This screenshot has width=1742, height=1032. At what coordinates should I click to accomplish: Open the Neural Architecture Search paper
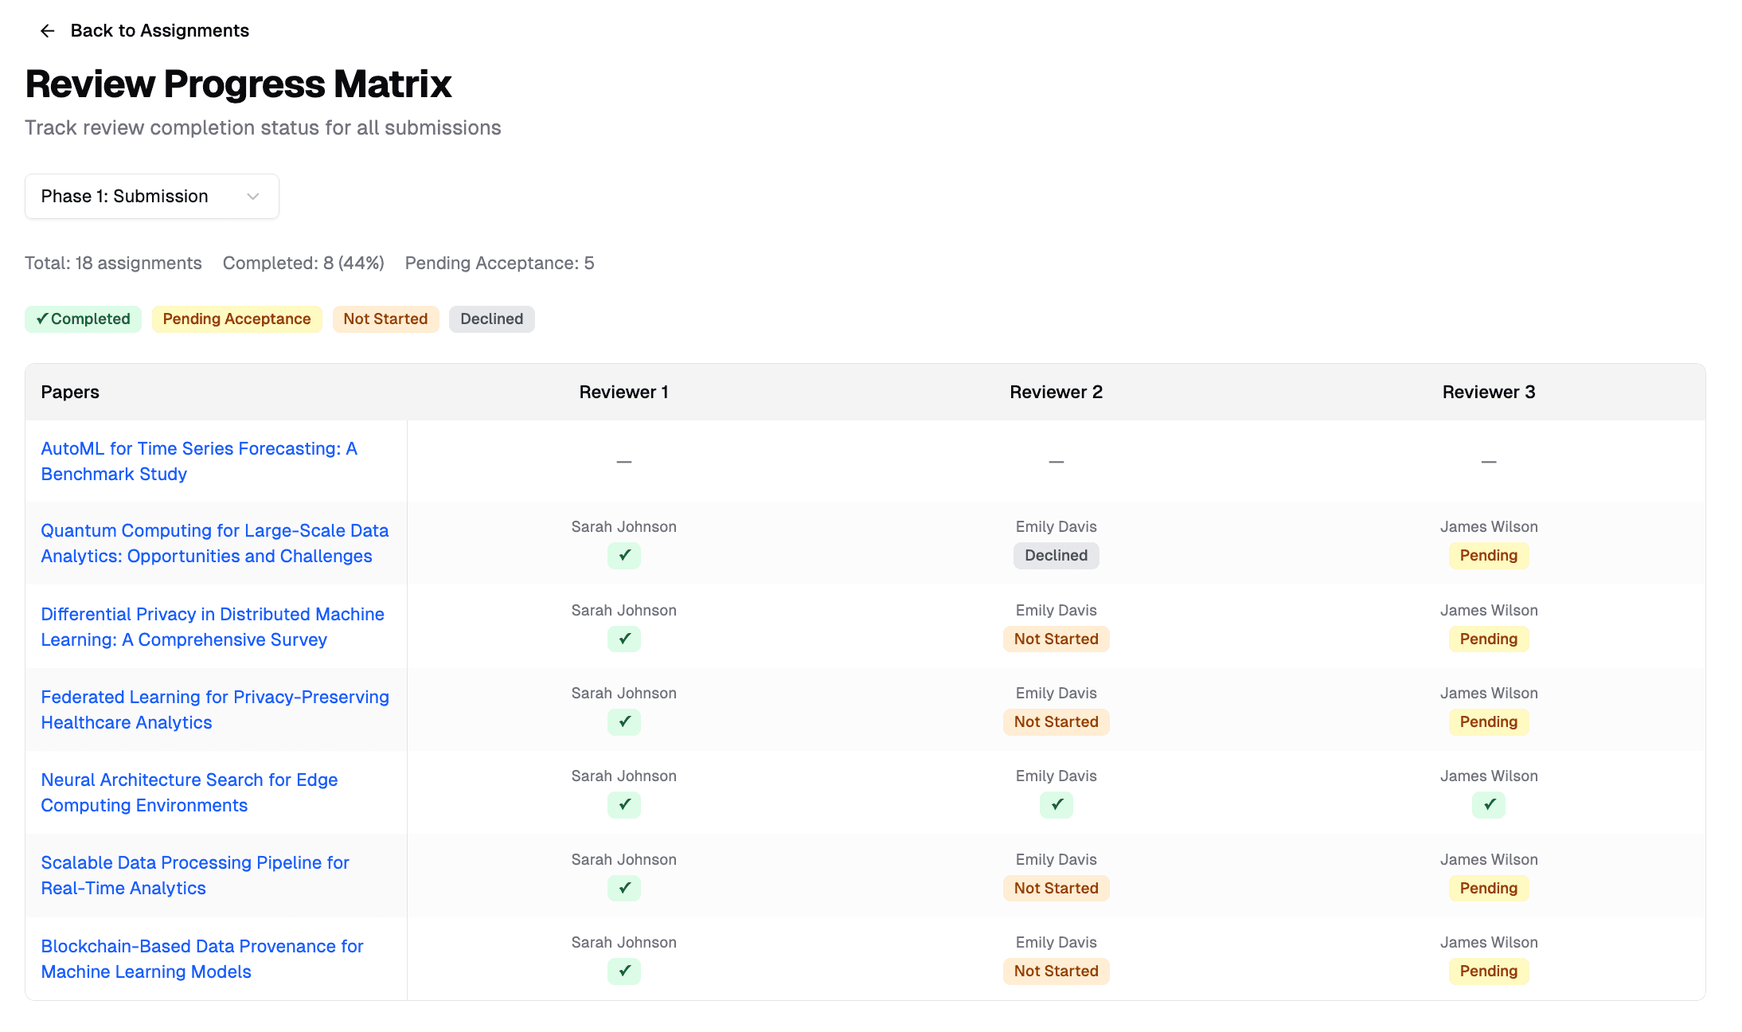click(x=189, y=792)
